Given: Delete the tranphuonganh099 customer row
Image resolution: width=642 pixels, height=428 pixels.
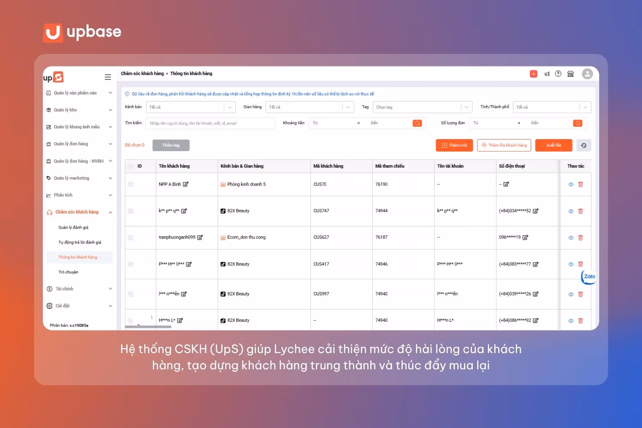Looking at the screenshot, I should coord(581,238).
